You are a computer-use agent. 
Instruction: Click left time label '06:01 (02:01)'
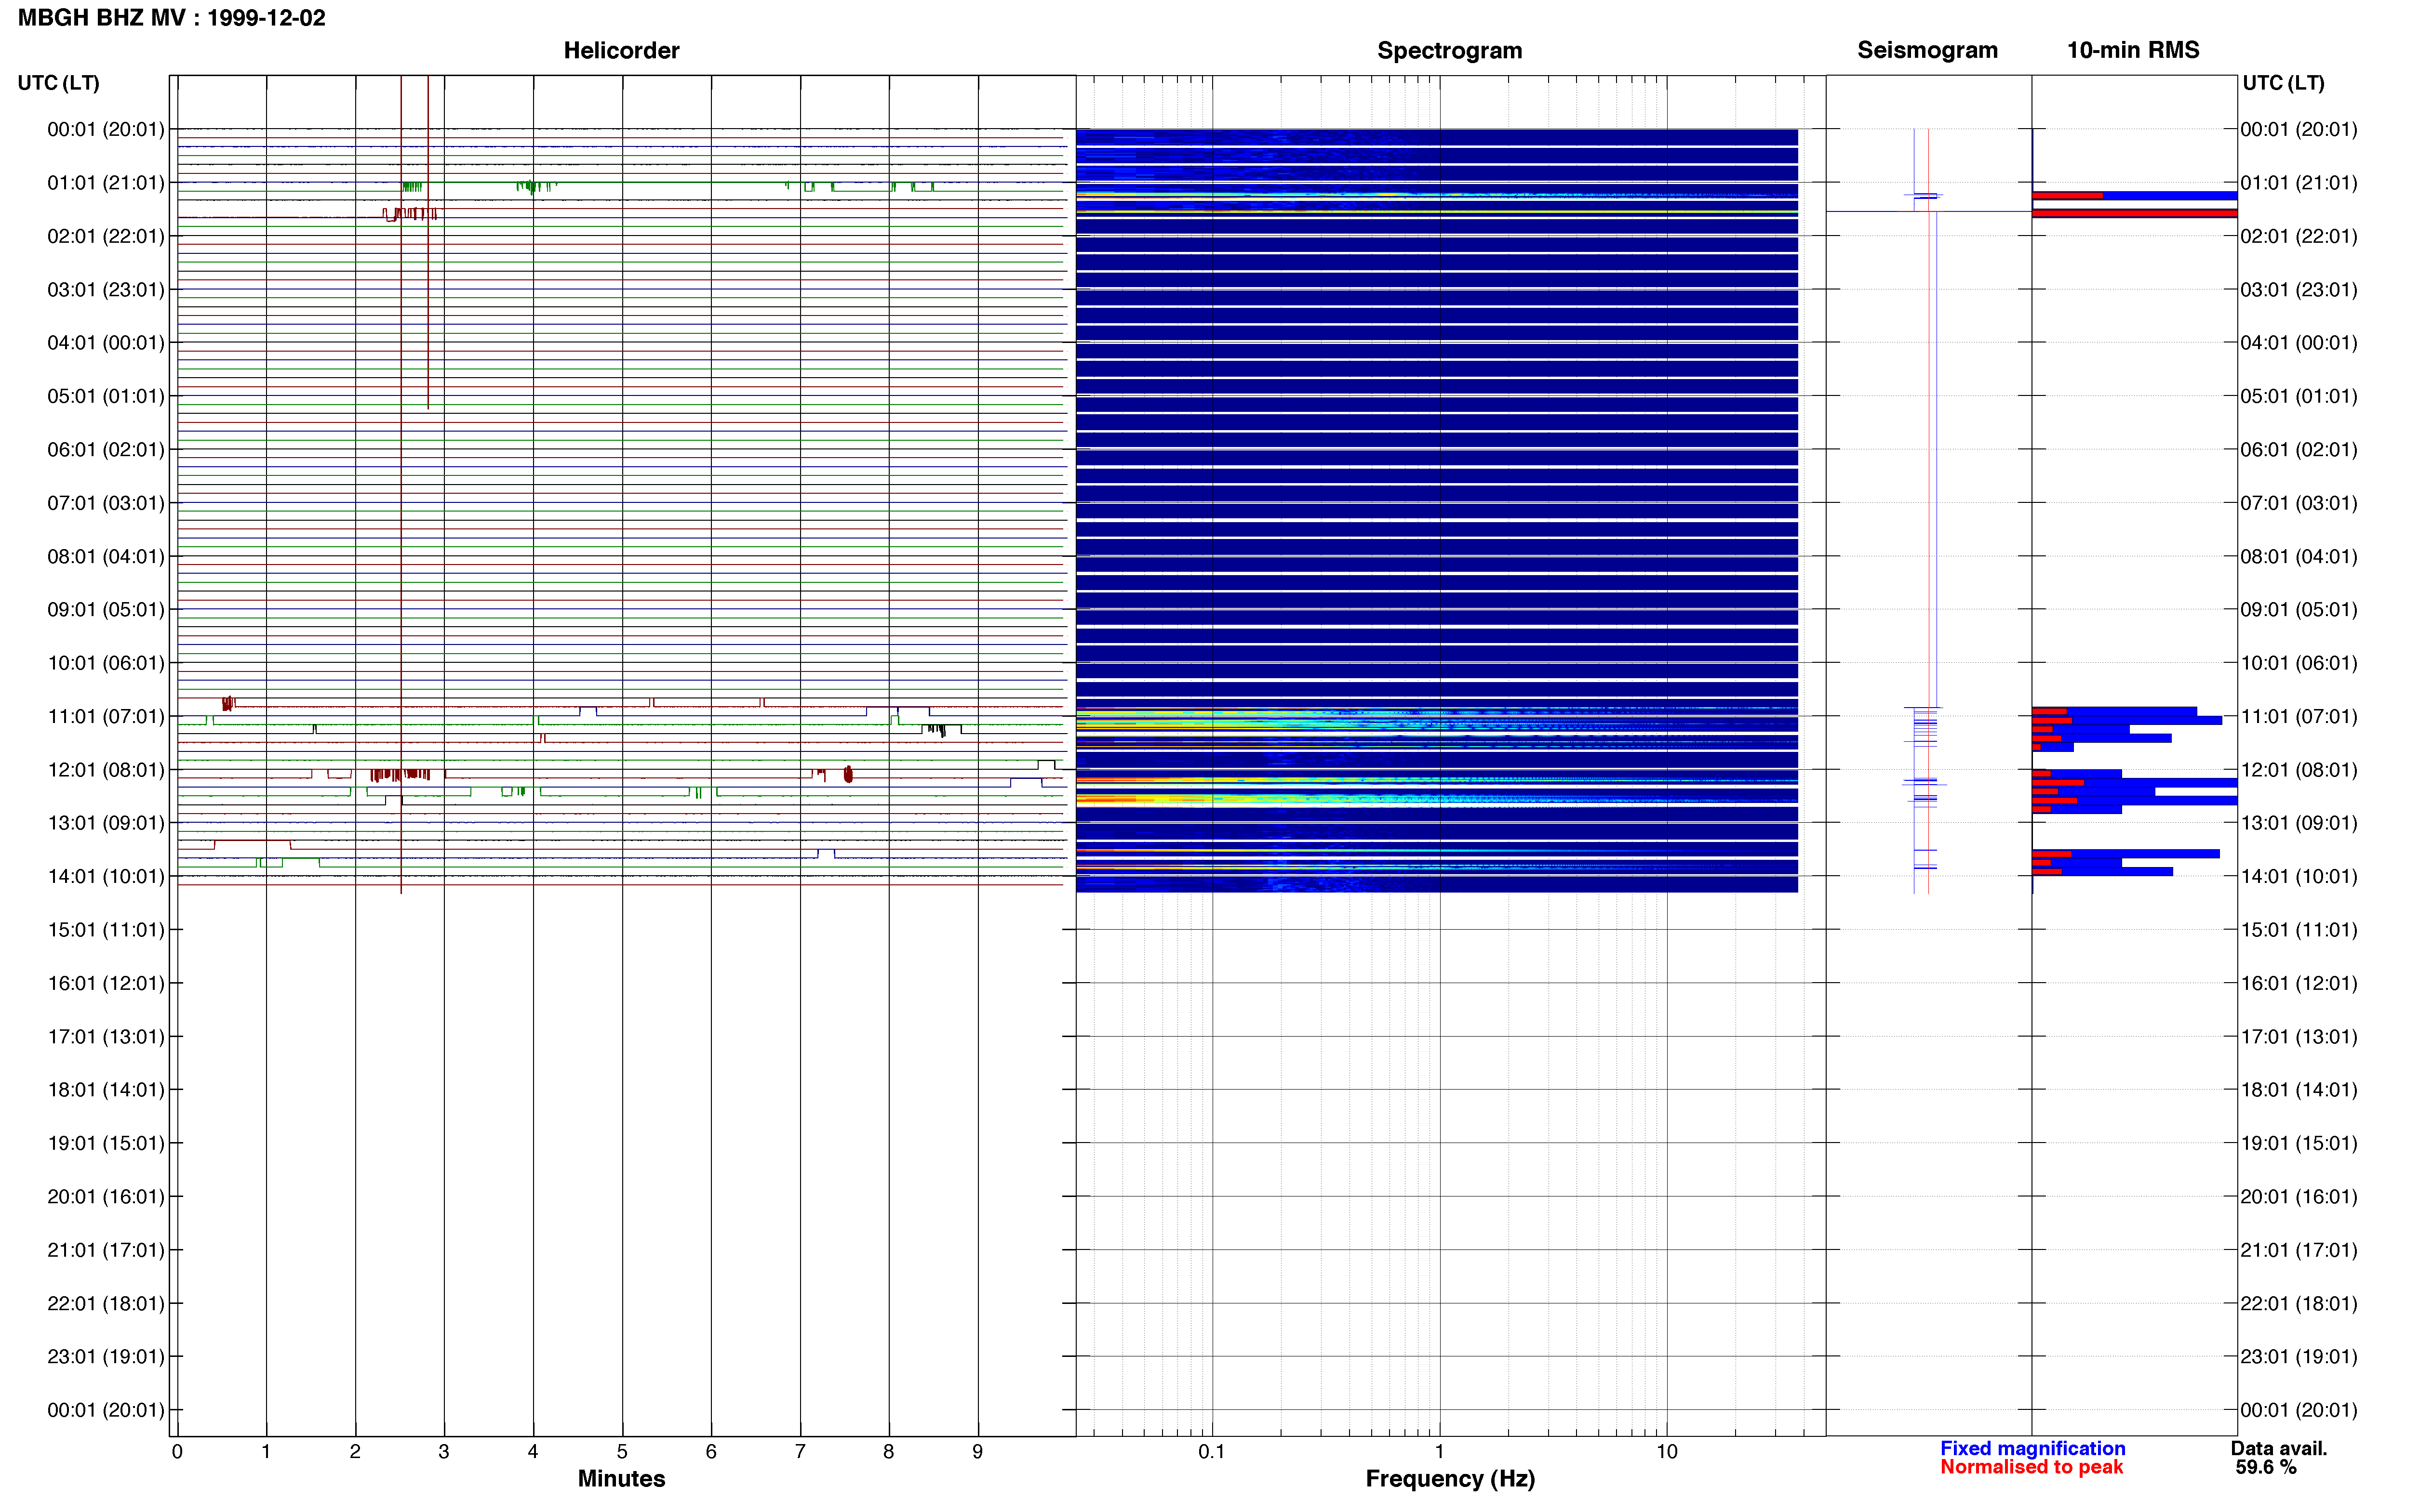pos(106,449)
